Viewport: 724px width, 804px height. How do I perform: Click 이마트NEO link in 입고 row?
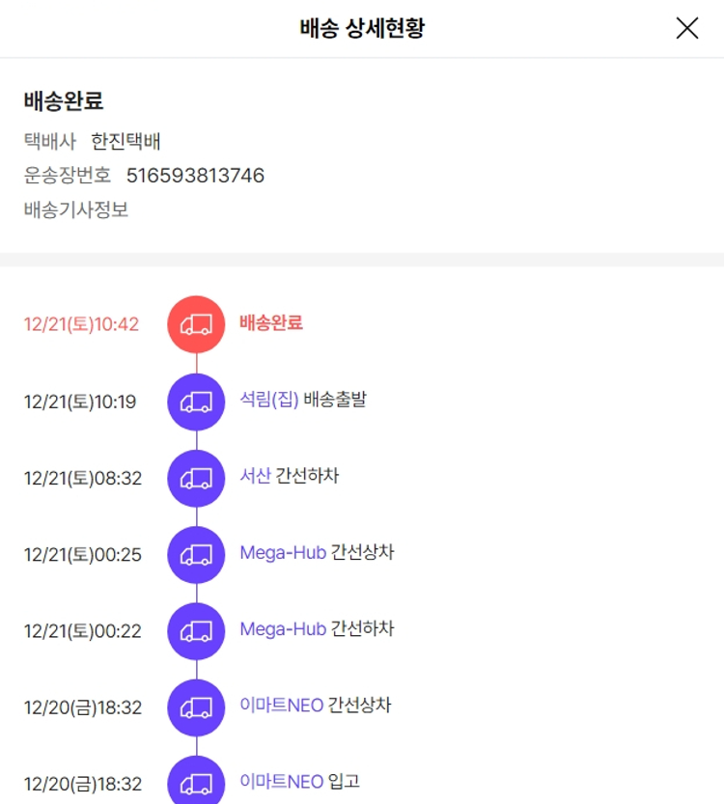282,781
